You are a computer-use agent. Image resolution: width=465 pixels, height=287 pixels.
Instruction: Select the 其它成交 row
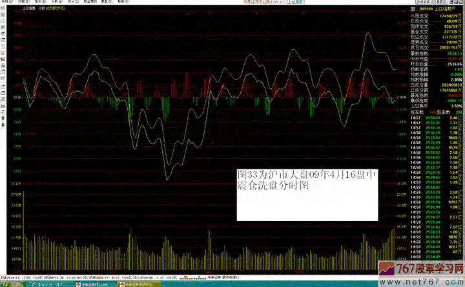(436, 47)
